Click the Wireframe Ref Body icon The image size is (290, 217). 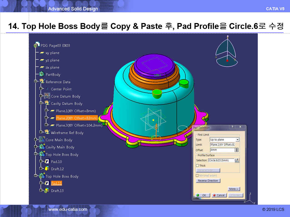[47, 132]
